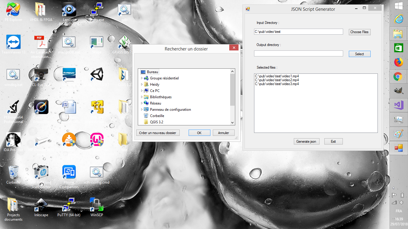The height and width of the screenshot is (229, 408).
Task: Click the Generate json button
Action: point(306,142)
